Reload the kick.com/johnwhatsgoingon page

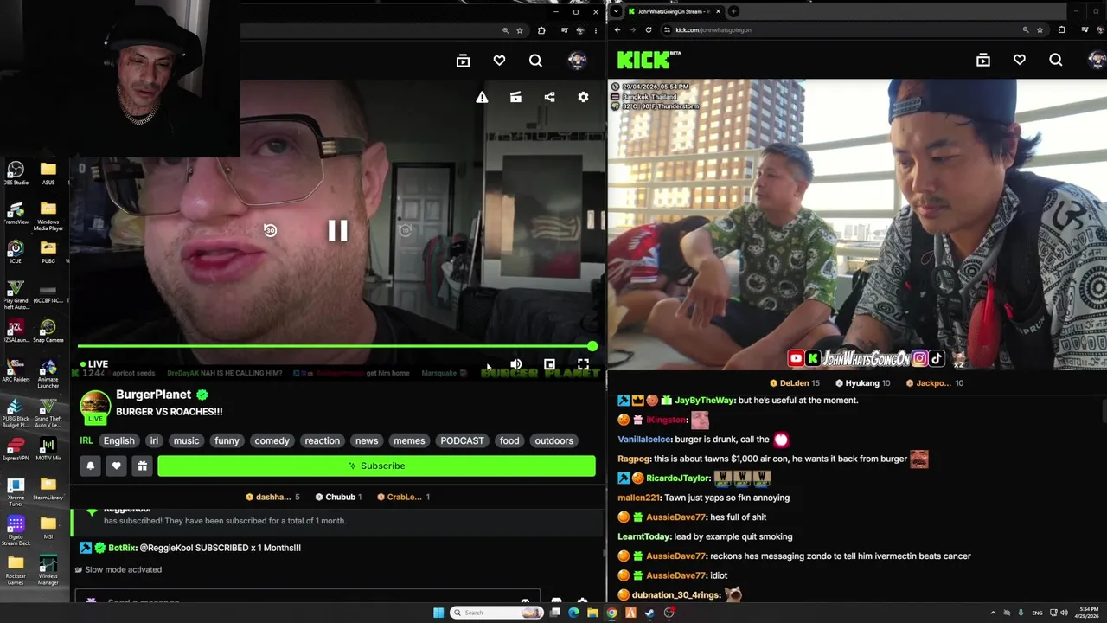tap(649, 29)
